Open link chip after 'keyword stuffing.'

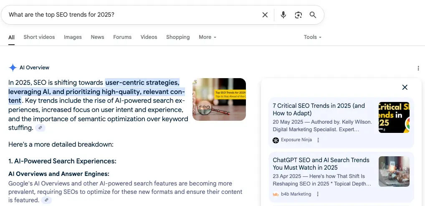point(40,127)
